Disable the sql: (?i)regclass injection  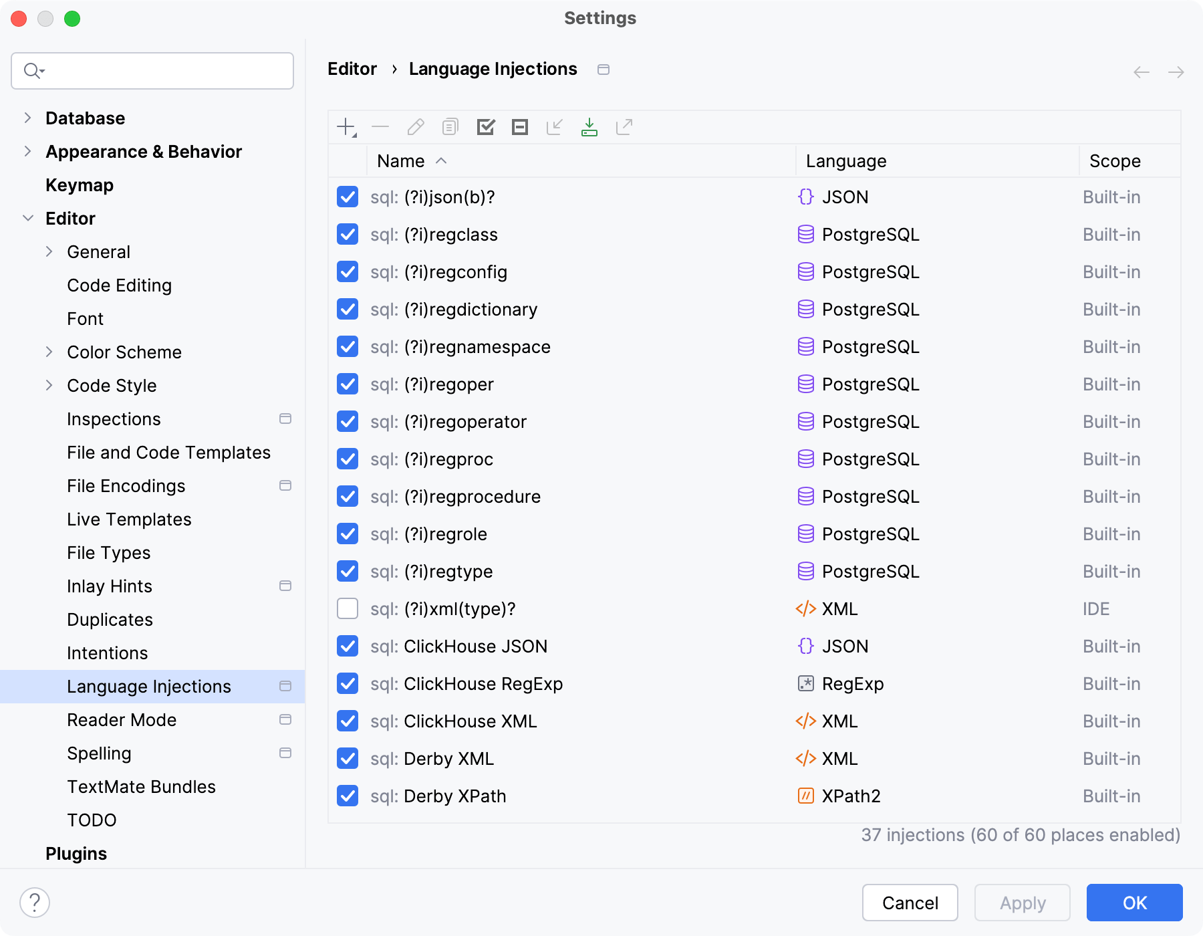tap(347, 235)
